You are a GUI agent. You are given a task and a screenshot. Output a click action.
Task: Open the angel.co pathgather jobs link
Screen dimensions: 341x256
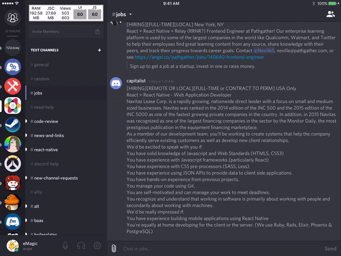tap(199, 57)
